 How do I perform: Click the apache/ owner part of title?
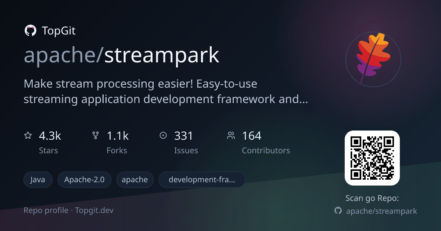click(64, 55)
